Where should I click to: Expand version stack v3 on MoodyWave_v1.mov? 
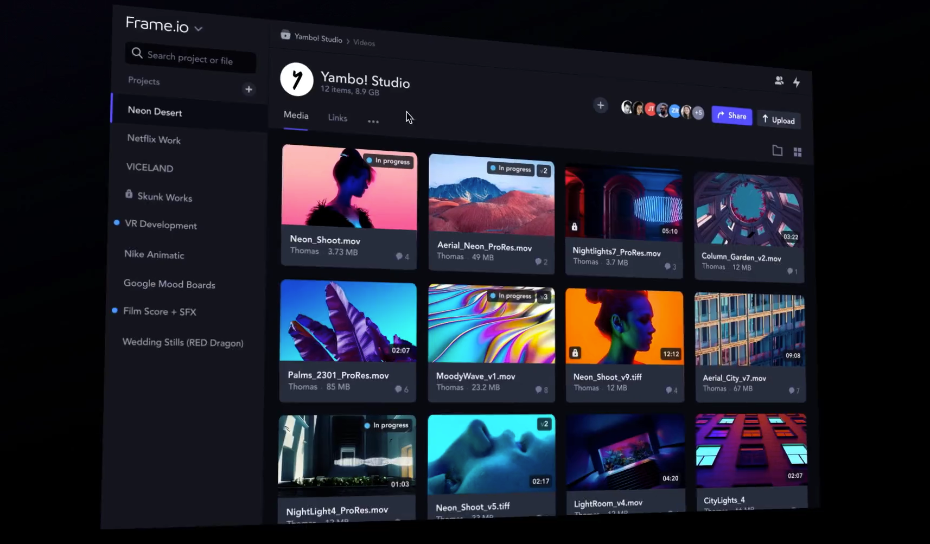[x=544, y=297]
